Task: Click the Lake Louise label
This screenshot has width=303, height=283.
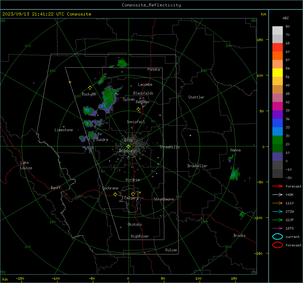Action: pyautogui.click(x=26, y=165)
